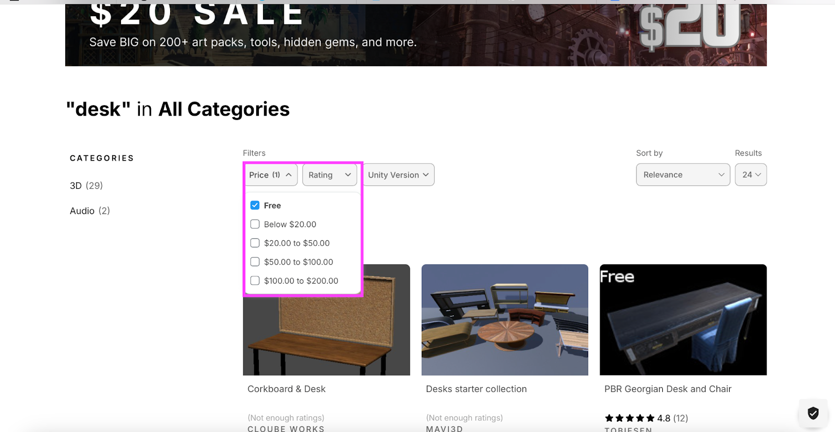The height and width of the screenshot is (432, 835).
Task: Open the PBR Georgian Desk and Chair thumbnail
Action: pyautogui.click(x=683, y=319)
